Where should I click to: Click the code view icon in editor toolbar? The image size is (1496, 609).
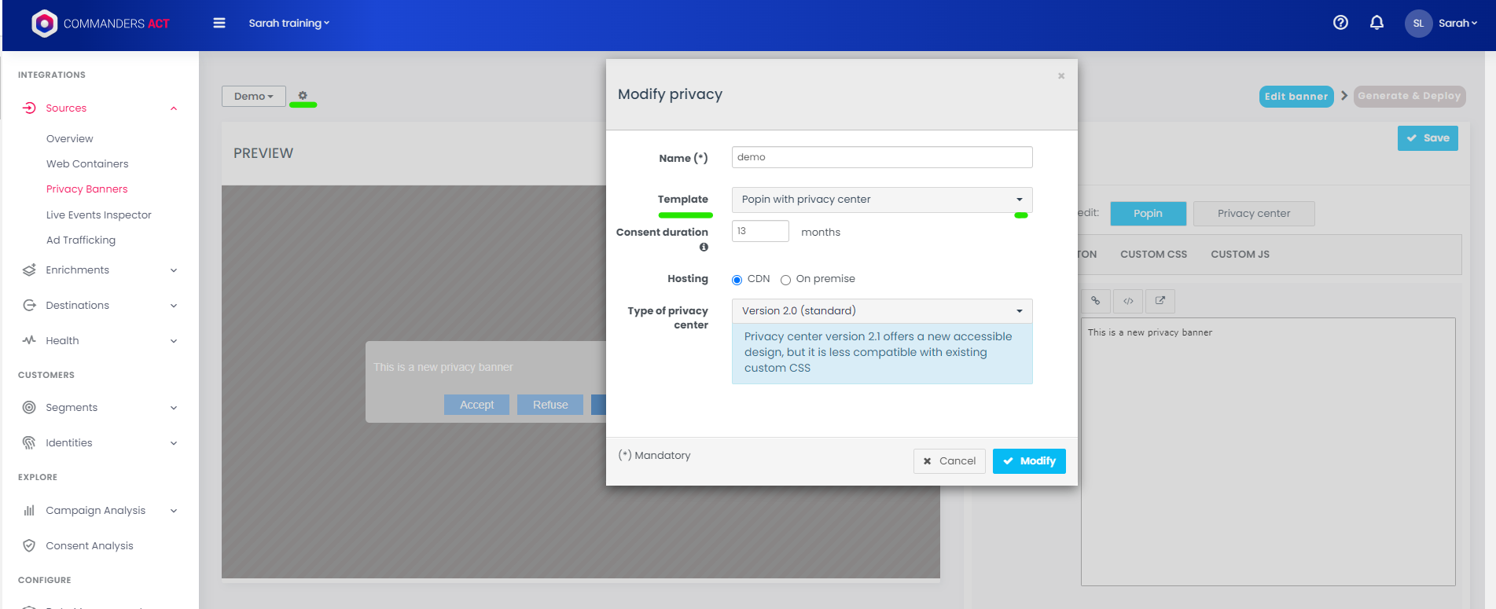[x=1128, y=301]
